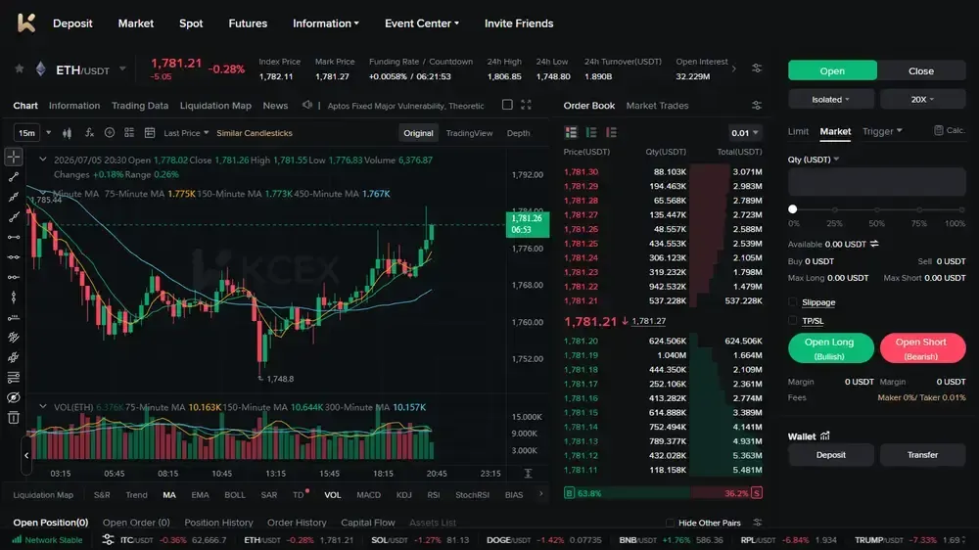979x550 pixels.
Task: Click the Qty (USDT) input field
Action: point(876,182)
